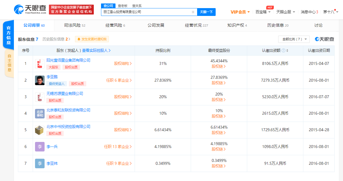The image size is (343, 181).
Task: Switch to 查老板 search tab
Action: pyautogui.click(x=122, y=6)
